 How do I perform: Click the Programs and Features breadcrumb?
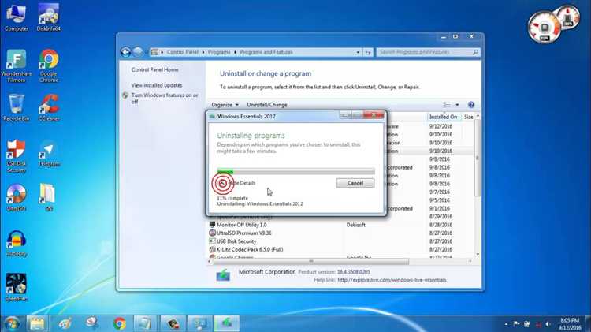click(266, 52)
